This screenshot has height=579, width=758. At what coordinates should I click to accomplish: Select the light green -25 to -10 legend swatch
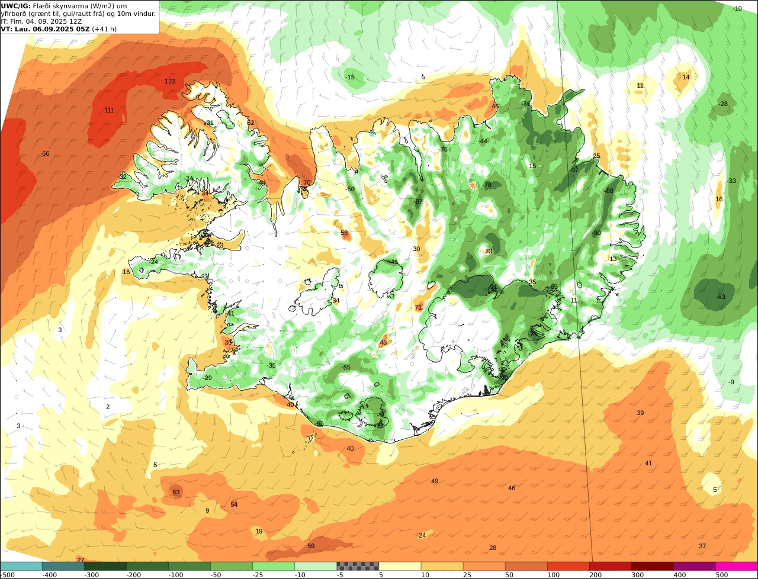(274, 566)
